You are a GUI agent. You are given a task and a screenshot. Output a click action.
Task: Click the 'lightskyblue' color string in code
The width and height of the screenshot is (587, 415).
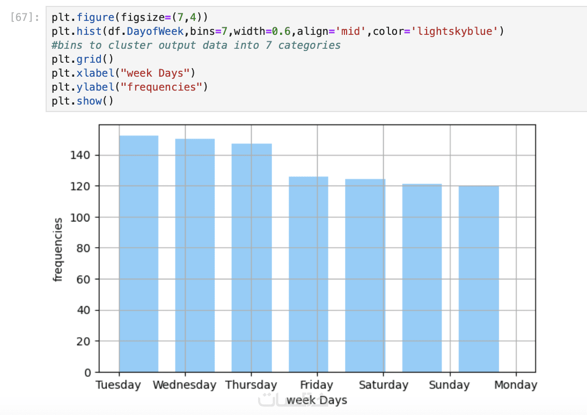455,31
